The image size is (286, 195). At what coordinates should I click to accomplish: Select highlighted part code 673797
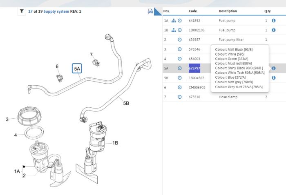(x=194, y=68)
